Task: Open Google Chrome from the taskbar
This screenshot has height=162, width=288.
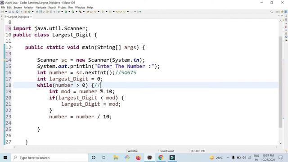Action: tap(161, 157)
